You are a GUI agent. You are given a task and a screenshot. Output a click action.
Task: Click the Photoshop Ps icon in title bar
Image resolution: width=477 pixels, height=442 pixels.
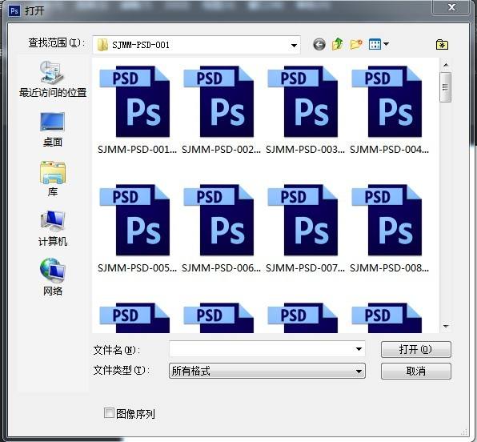pyautogui.click(x=14, y=11)
